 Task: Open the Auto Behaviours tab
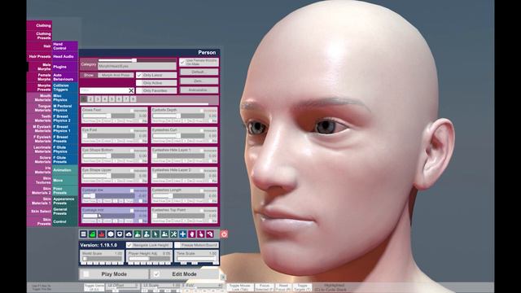(x=65, y=77)
